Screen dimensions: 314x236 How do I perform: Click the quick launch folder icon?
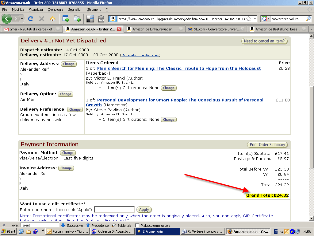pos(29,232)
